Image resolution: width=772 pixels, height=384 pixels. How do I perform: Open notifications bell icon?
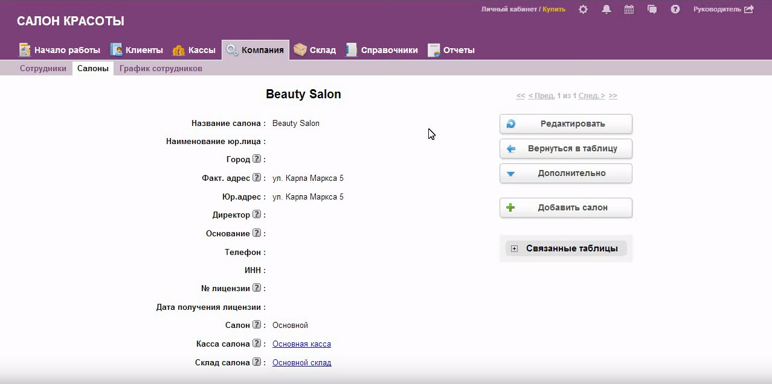pos(606,10)
